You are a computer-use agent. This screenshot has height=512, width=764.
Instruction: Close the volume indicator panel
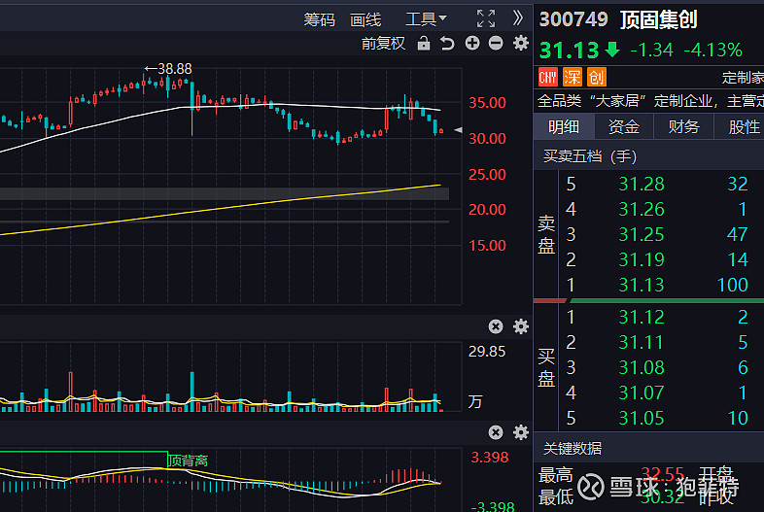click(x=496, y=326)
